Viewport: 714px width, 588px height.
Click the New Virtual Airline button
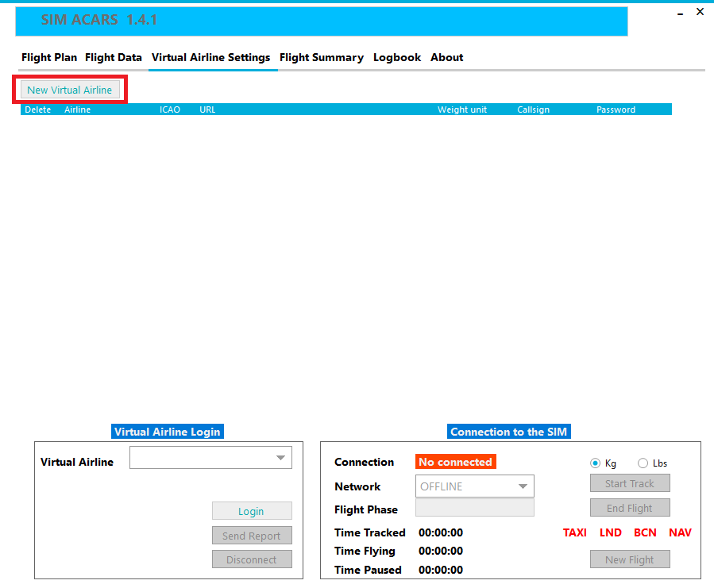(x=70, y=90)
